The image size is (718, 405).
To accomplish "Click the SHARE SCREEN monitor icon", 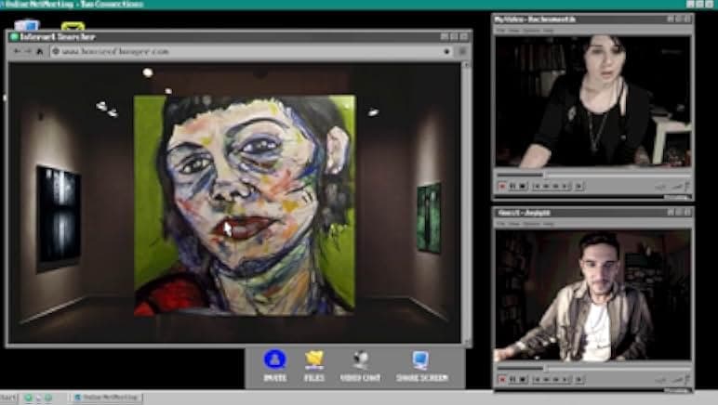I will pyautogui.click(x=420, y=360).
